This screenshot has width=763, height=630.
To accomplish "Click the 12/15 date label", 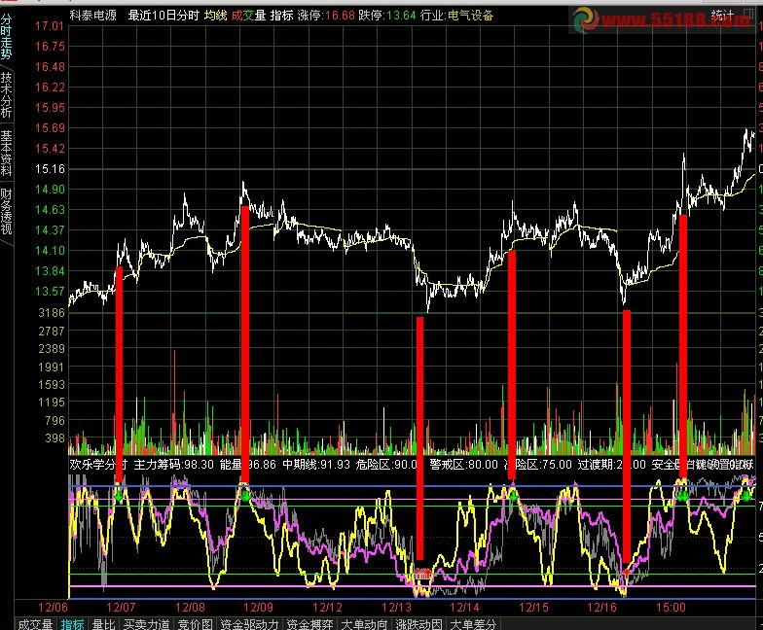I will [533, 607].
